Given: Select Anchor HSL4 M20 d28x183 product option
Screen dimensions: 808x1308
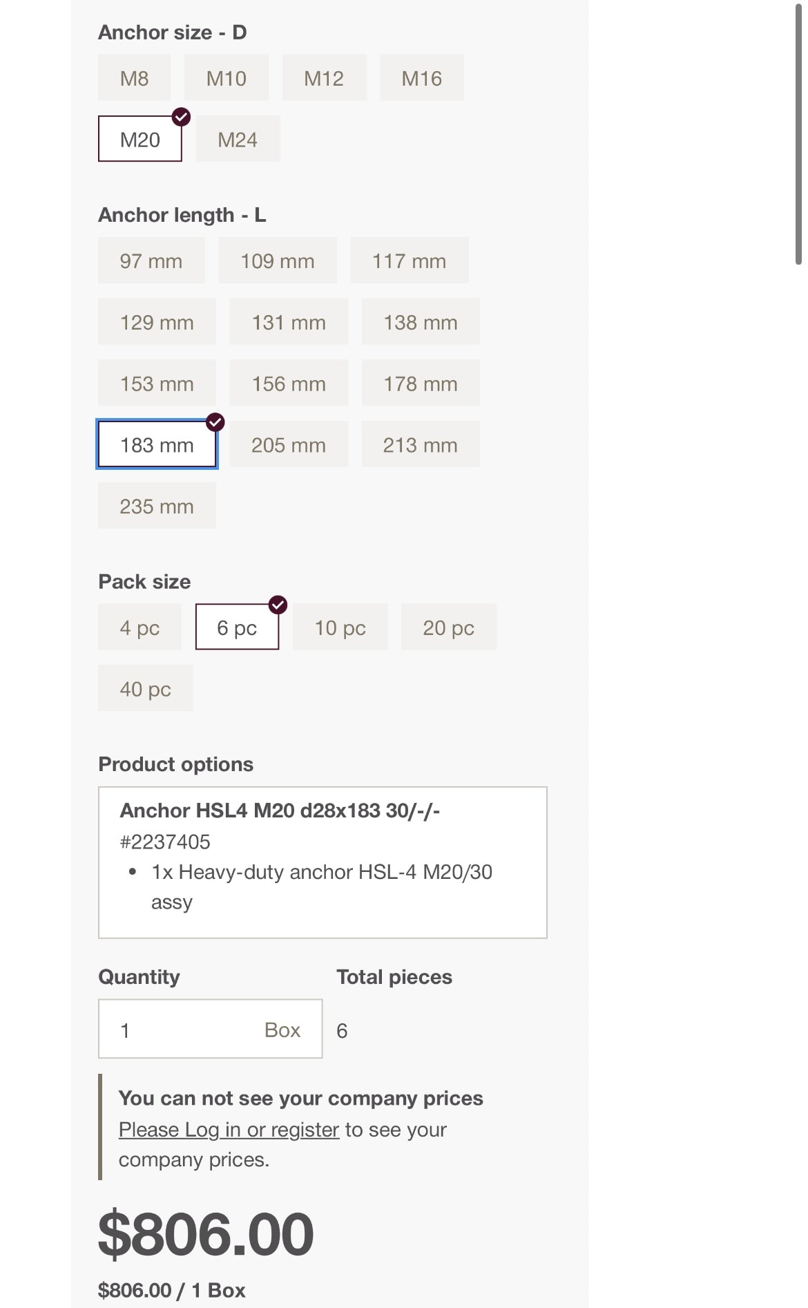Looking at the screenshot, I should 323,862.
